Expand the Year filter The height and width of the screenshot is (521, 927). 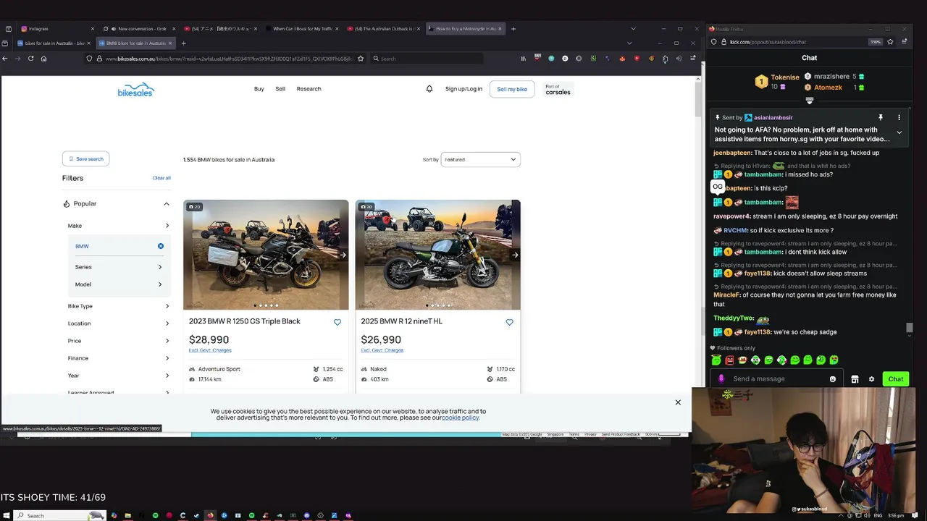tap(119, 376)
